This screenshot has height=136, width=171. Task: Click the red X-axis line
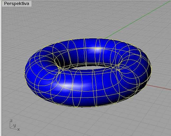coord(159,87)
